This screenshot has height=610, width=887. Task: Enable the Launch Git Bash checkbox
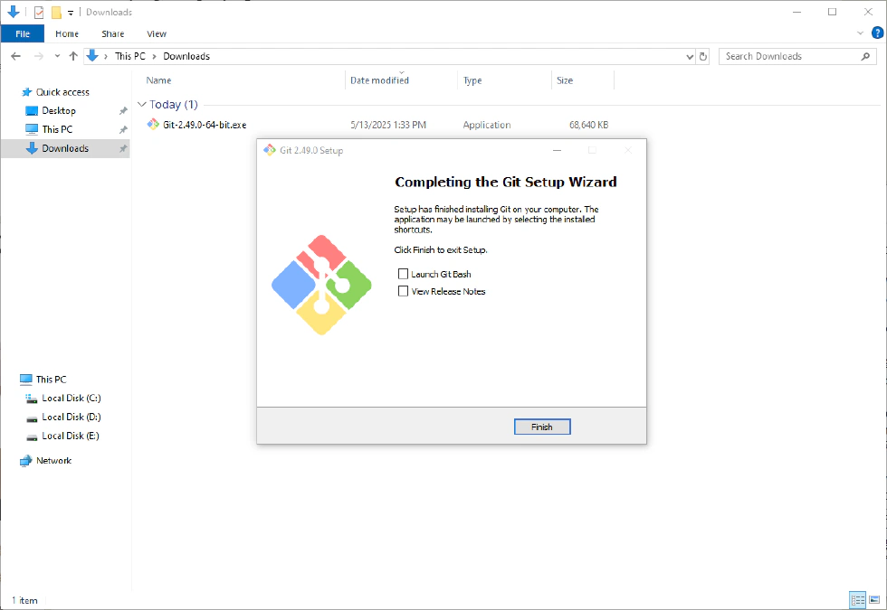404,274
